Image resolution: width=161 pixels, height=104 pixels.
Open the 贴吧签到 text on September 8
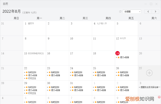click(101, 102)
